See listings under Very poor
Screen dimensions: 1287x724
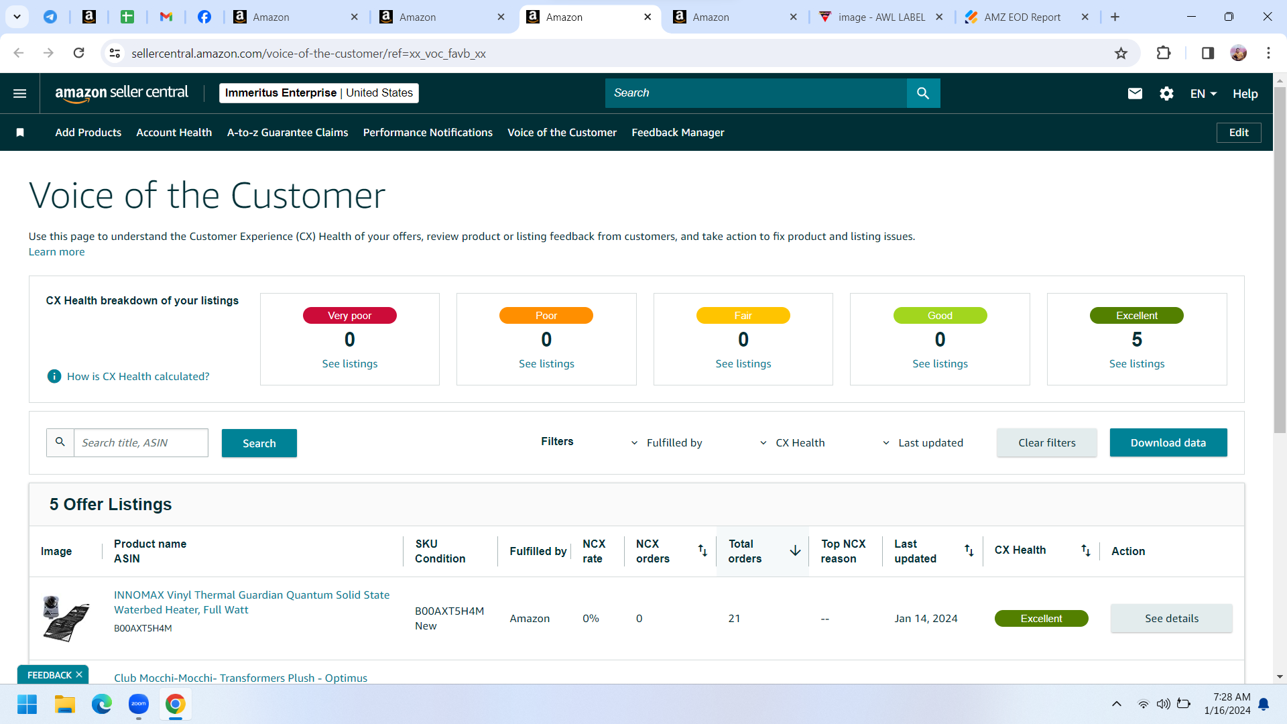tap(350, 364)
